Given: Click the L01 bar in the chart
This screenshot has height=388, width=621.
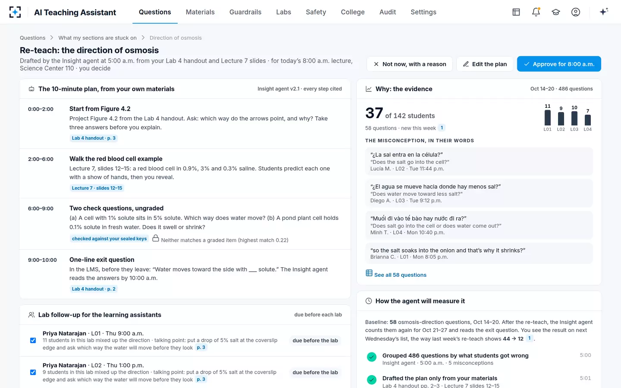Looking at the screenshot, I should 548,118.
